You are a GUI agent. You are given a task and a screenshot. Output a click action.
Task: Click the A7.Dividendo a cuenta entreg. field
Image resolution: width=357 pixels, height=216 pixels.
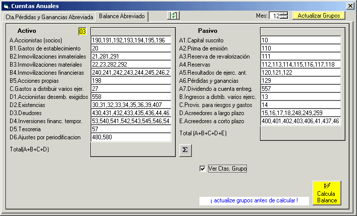[300, 89]
